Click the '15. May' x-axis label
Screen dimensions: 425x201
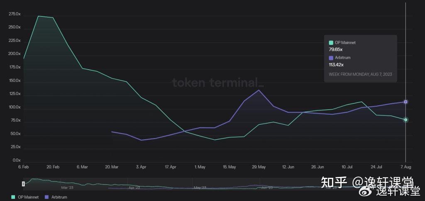pos(229,167)
